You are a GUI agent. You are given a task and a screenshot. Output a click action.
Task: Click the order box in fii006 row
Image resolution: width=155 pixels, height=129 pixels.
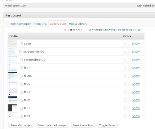(127, 76)
